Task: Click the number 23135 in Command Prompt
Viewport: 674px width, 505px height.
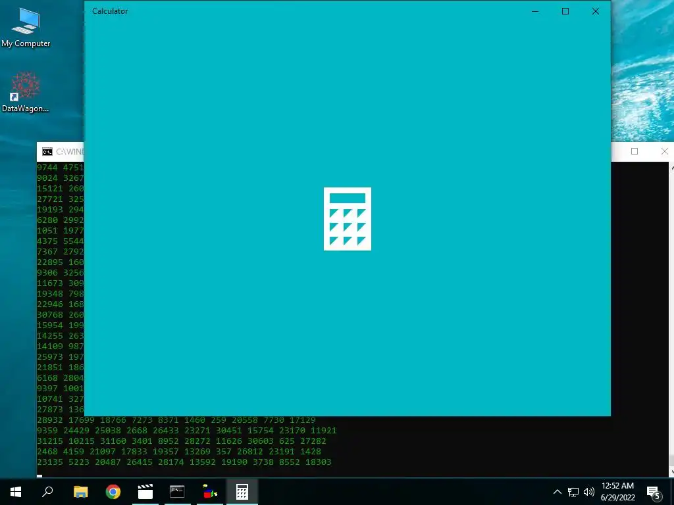Action: (50, 462)
